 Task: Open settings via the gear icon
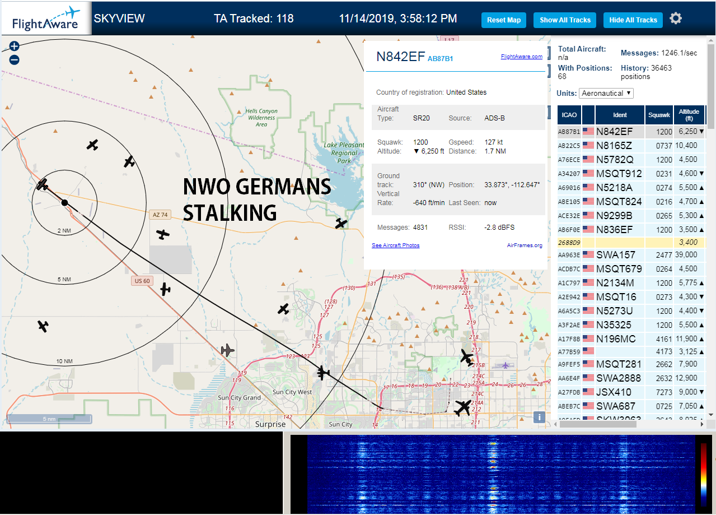(676, 18)
